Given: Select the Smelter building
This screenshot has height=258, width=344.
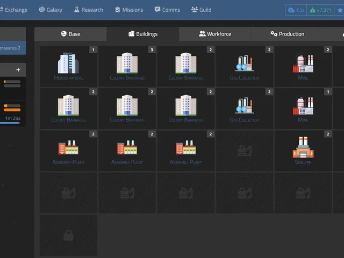Looking at the screenshot, I should [303, 150].
